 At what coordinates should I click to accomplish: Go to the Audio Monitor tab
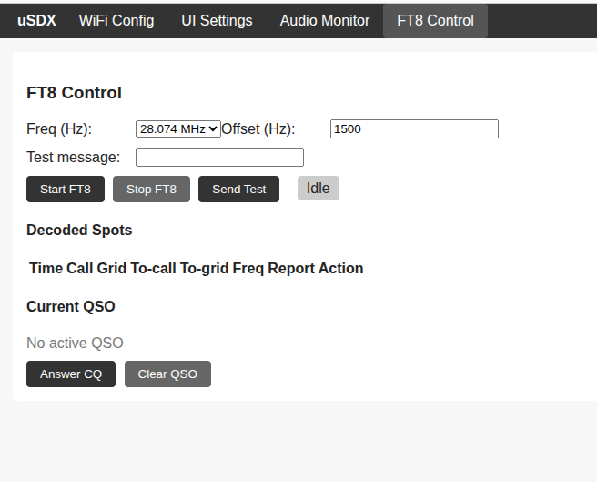(x=325, y=20)
